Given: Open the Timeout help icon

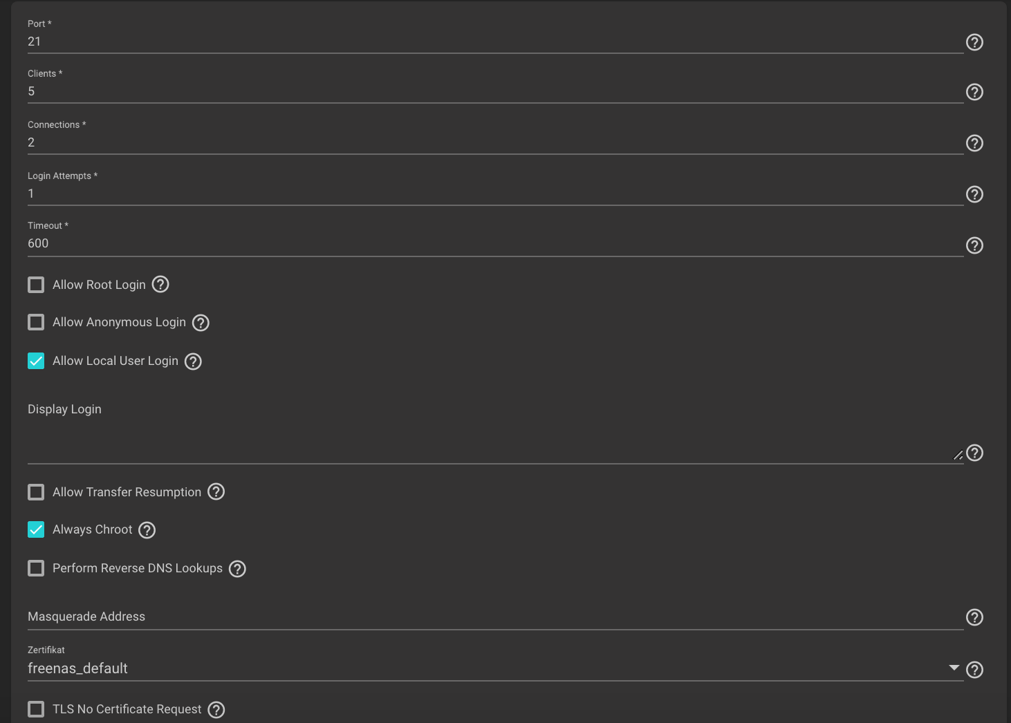Looking at the screenshot, I should (974, 245).
